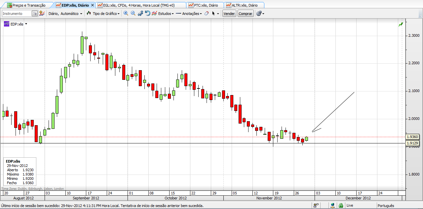The width and height of the screenshot is (423, 209).
Task: Click the green arrow icon at the chart's top-right
Action: (401, 24)
